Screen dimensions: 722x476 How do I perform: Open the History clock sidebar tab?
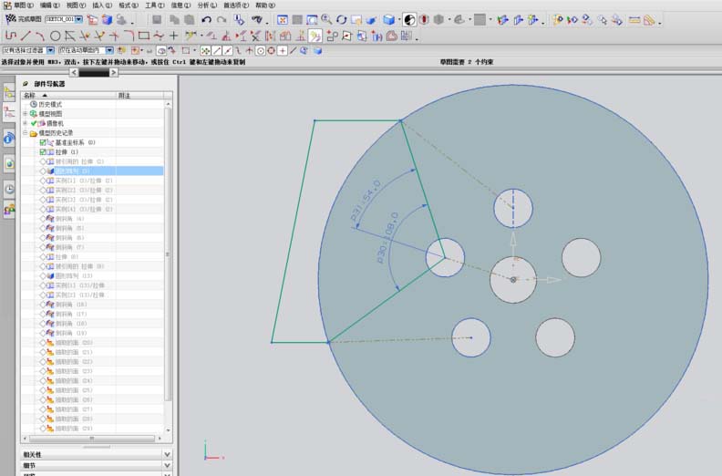(x=9, y=189)
